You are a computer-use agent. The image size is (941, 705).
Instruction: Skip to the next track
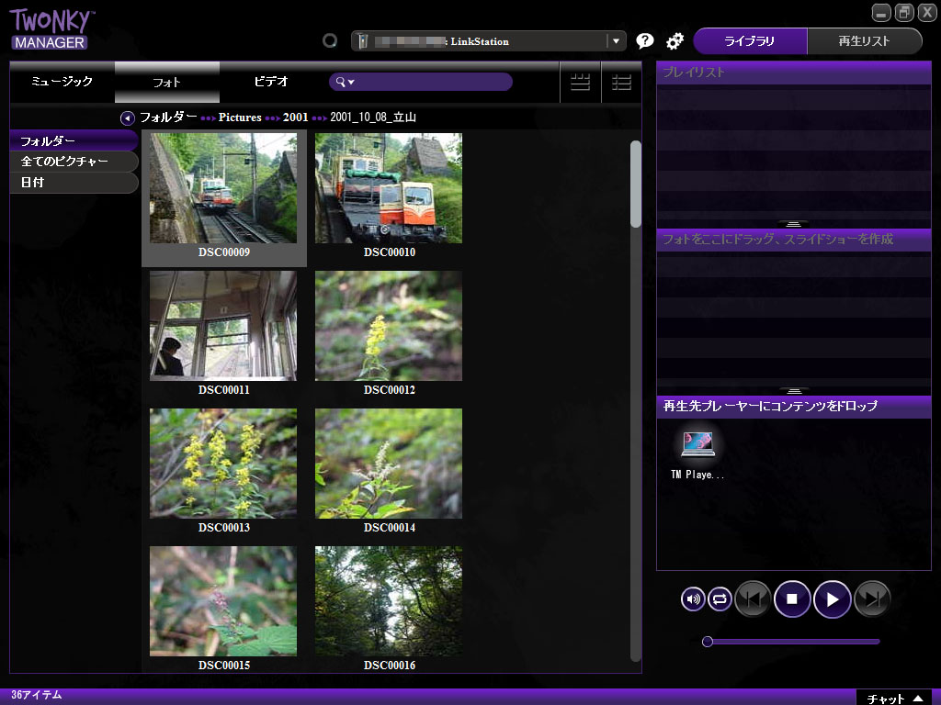coord(872,599)
